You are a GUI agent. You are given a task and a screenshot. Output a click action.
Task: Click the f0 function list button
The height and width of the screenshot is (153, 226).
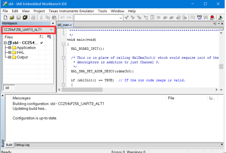tap(215, 24)
